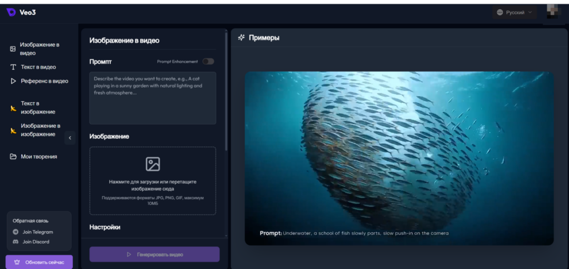Enable the Prompt Enhancement switch

pos(208,61)
